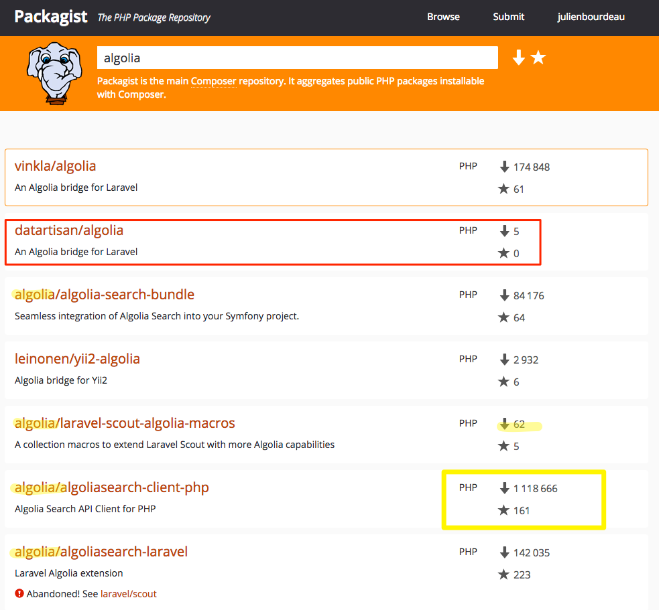Viewport: 659px width, 610px height.
Task: Follow the Composer link in banner text
Action: 213,81
